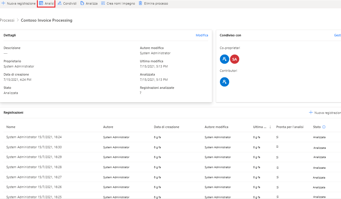Click the plus icon beside Registrazioni's Nuova registrazione
Viewport: 341px width, 199px height.
tap(311, 112)
